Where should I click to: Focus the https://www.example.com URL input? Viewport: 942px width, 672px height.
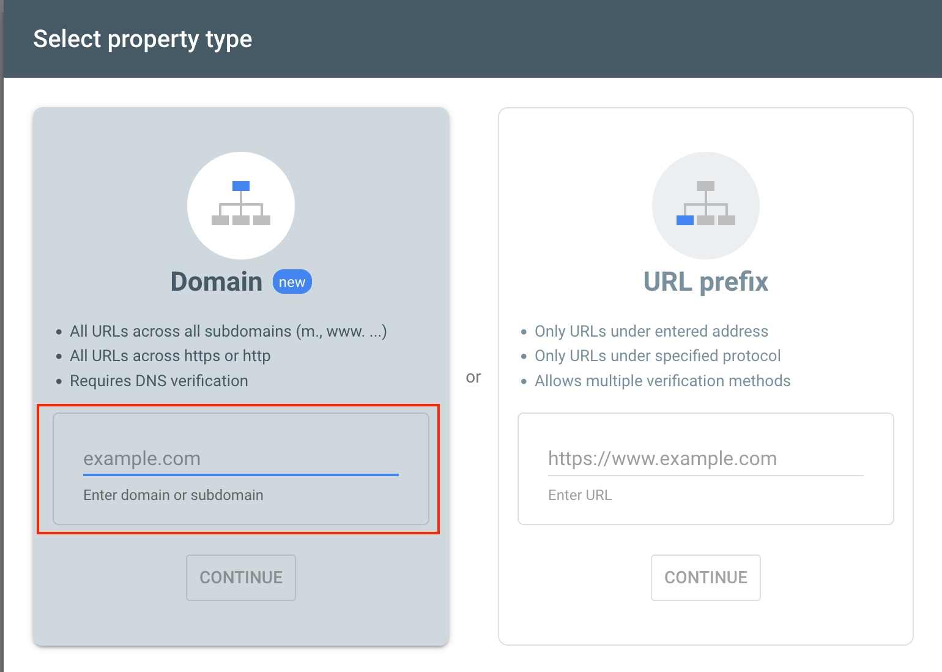point(706,459)
